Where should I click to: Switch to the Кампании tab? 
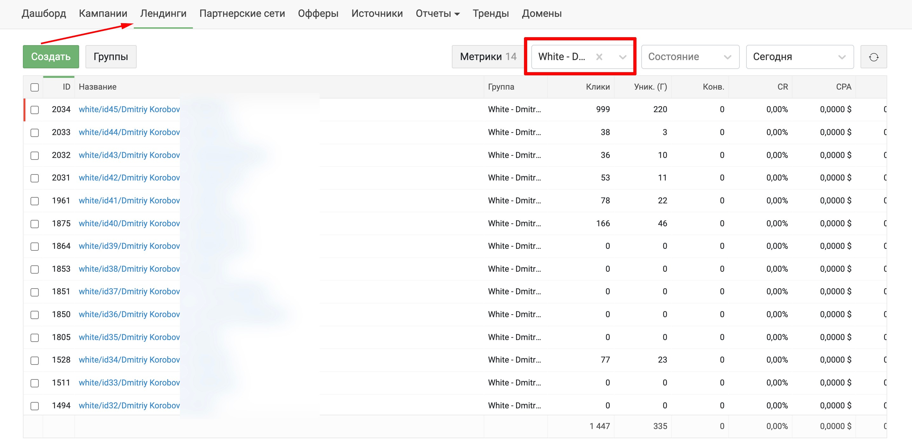[x=103, y=13]
